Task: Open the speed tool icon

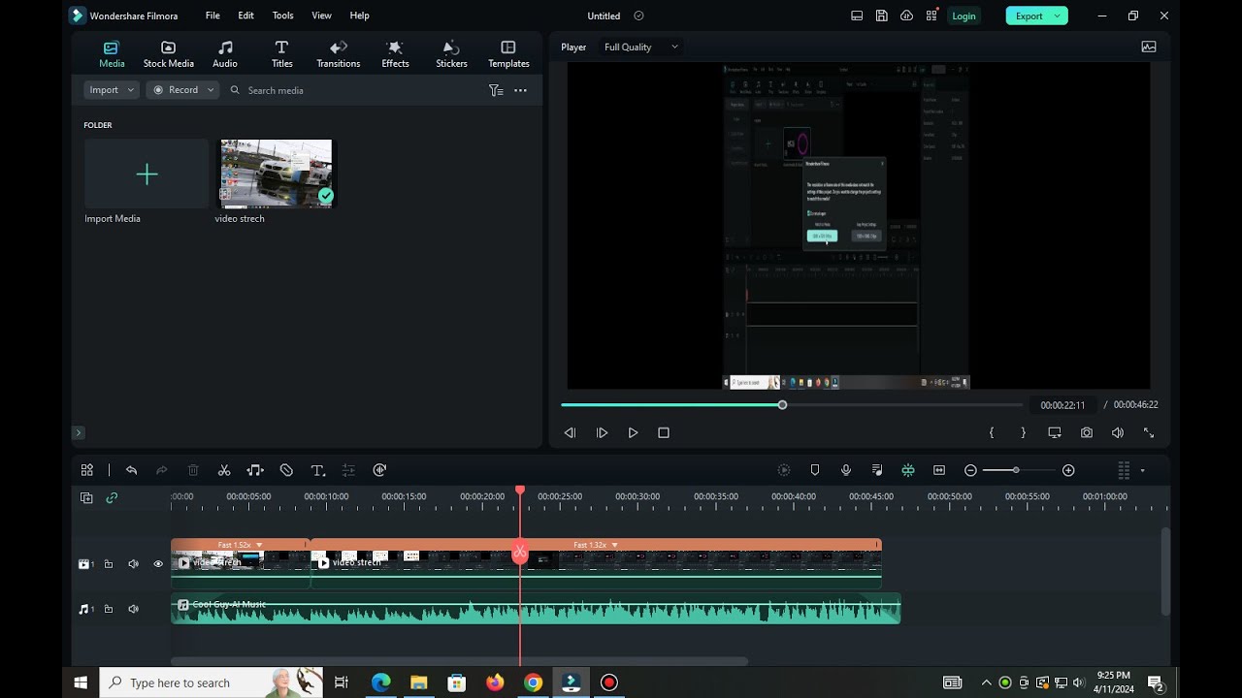Action: tap(379, 470)
